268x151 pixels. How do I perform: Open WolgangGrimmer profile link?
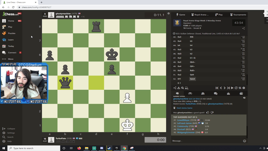(x=186, y=133)
